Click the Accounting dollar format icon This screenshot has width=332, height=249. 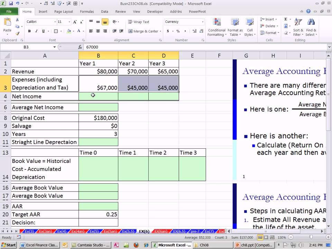168,31
